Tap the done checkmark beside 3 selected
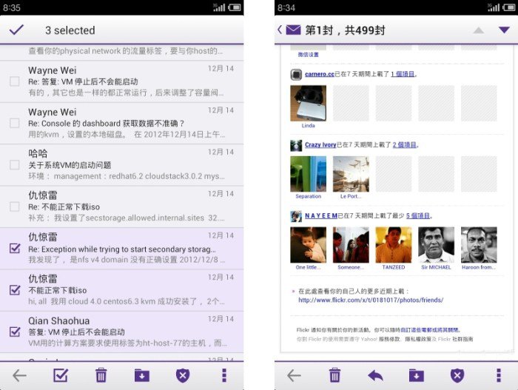 [x=16, y=30]
